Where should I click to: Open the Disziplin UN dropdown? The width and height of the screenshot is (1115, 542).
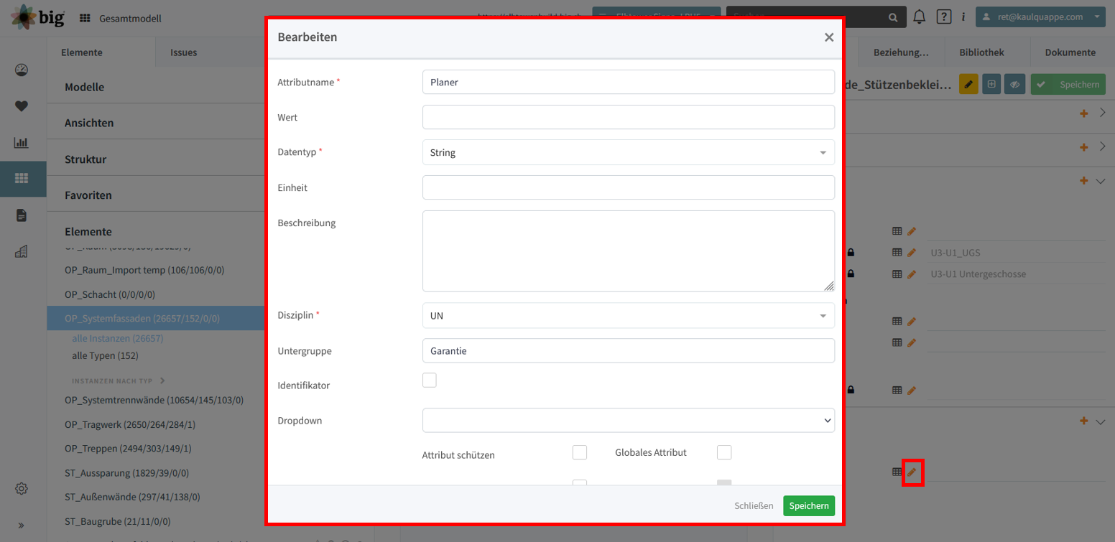coord(629,315)
